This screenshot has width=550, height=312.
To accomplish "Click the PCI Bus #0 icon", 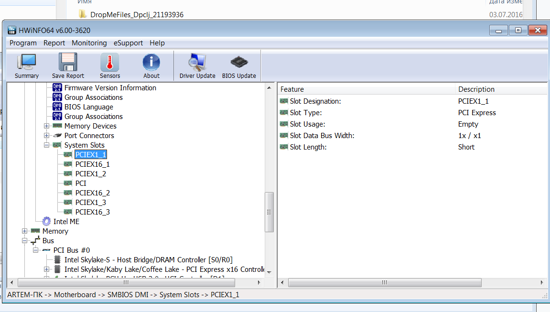I will pyautogui.click(x=46, y=250).
